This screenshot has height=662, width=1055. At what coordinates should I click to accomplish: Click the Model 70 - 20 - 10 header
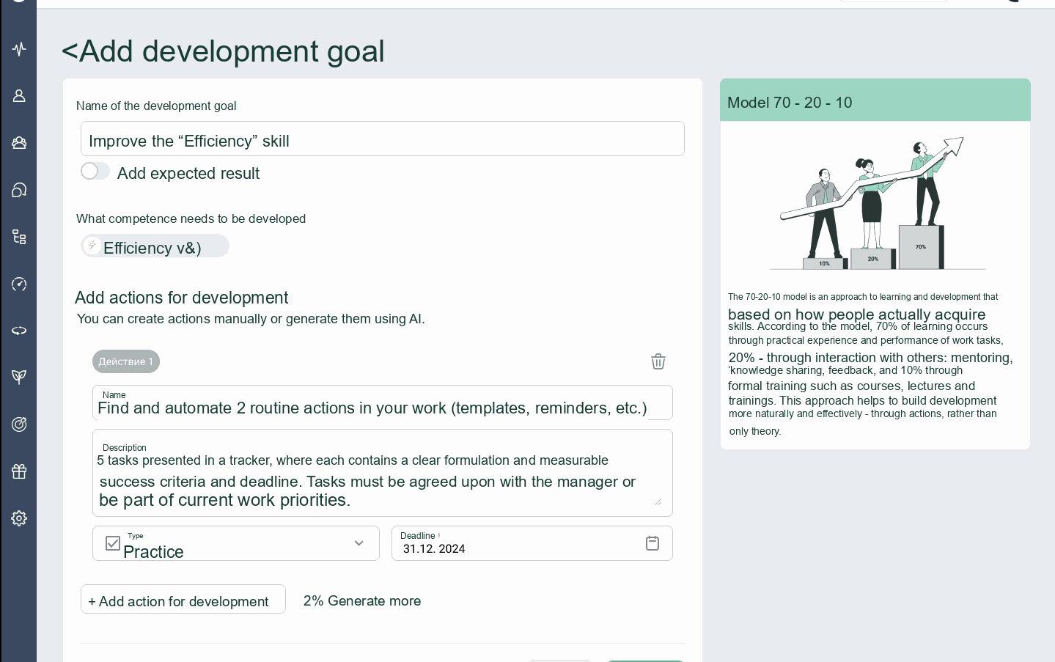point(875,100)
